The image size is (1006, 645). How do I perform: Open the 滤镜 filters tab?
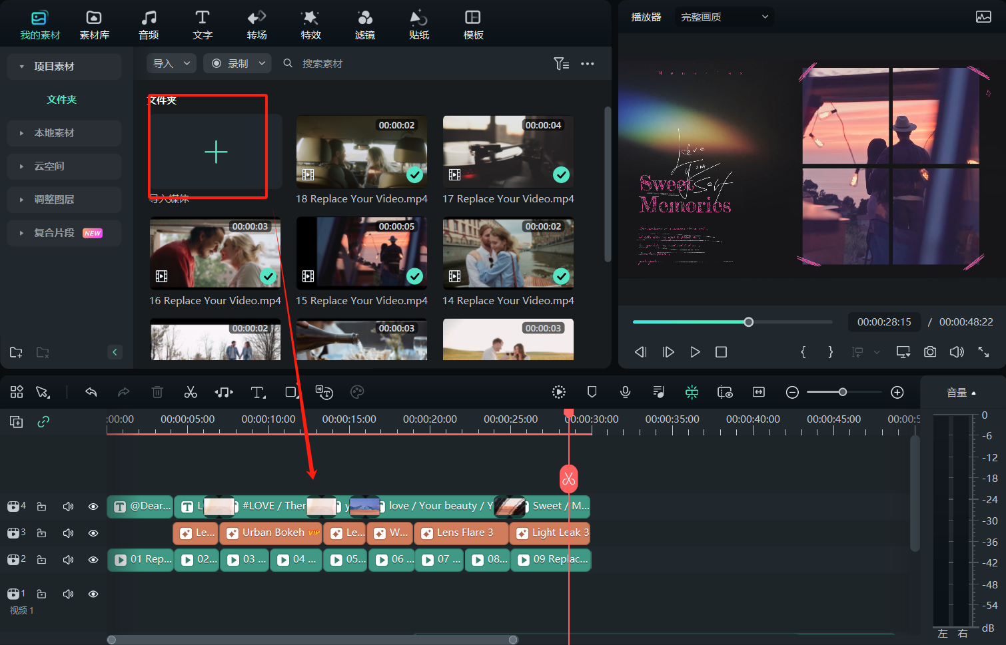coord(364,25)
